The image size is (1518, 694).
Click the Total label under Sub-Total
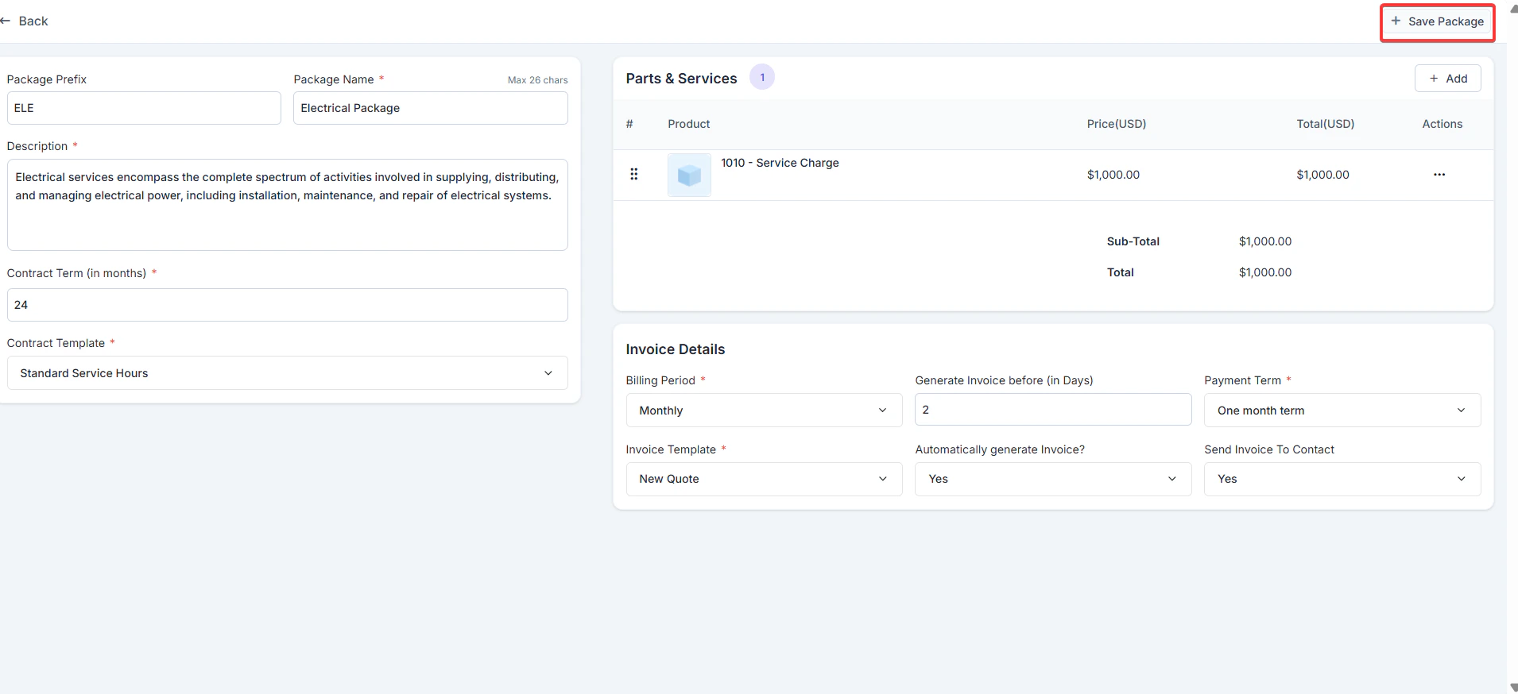[x=1120, y=272]
